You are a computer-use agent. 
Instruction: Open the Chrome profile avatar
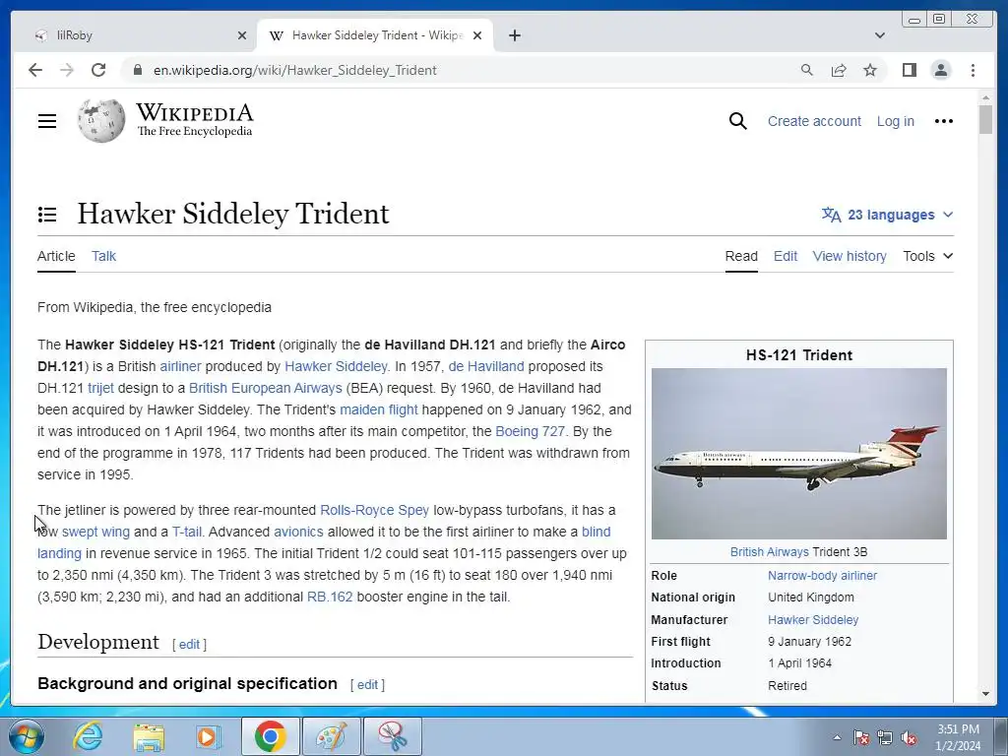pyautogui.click(x=941, y=70)
